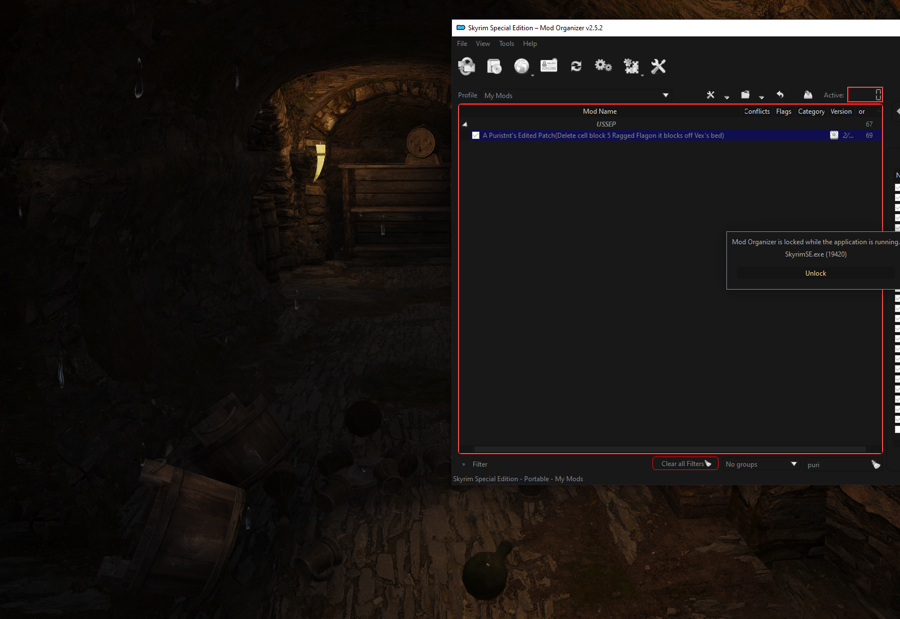Open the Help menu
The height and width of the screenshot is (619, 900).
[530, 44]
